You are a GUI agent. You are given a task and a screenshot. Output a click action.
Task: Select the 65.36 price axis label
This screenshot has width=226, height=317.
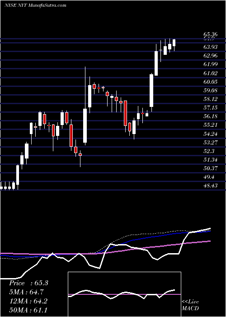[x=211, y=34]
